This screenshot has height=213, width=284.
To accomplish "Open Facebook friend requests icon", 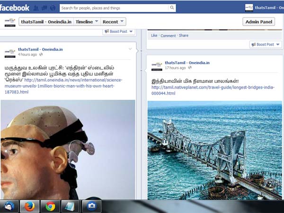I will click(36, 8).
